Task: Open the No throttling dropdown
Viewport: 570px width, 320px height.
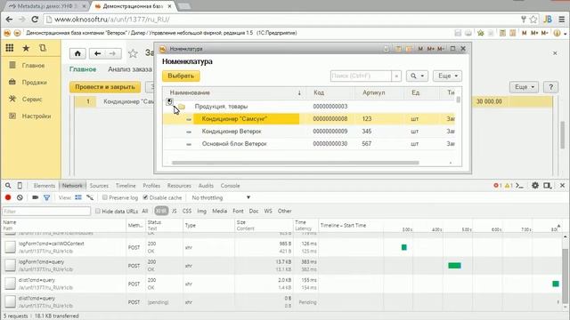Action: coord(221,197)
